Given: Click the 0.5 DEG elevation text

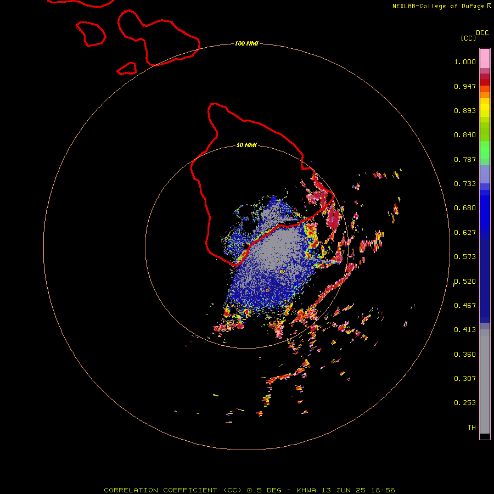Looking at the screenshot, I should point(266,490).
